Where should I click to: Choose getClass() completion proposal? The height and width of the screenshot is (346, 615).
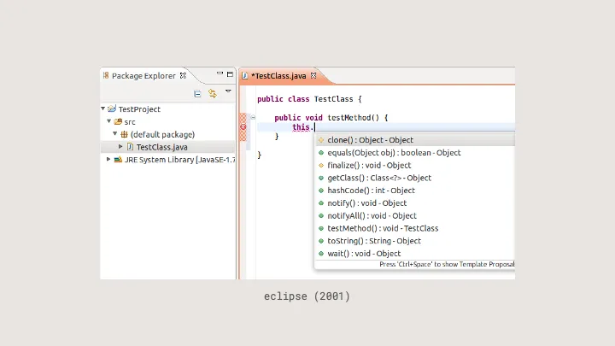[x=415, y=178]
